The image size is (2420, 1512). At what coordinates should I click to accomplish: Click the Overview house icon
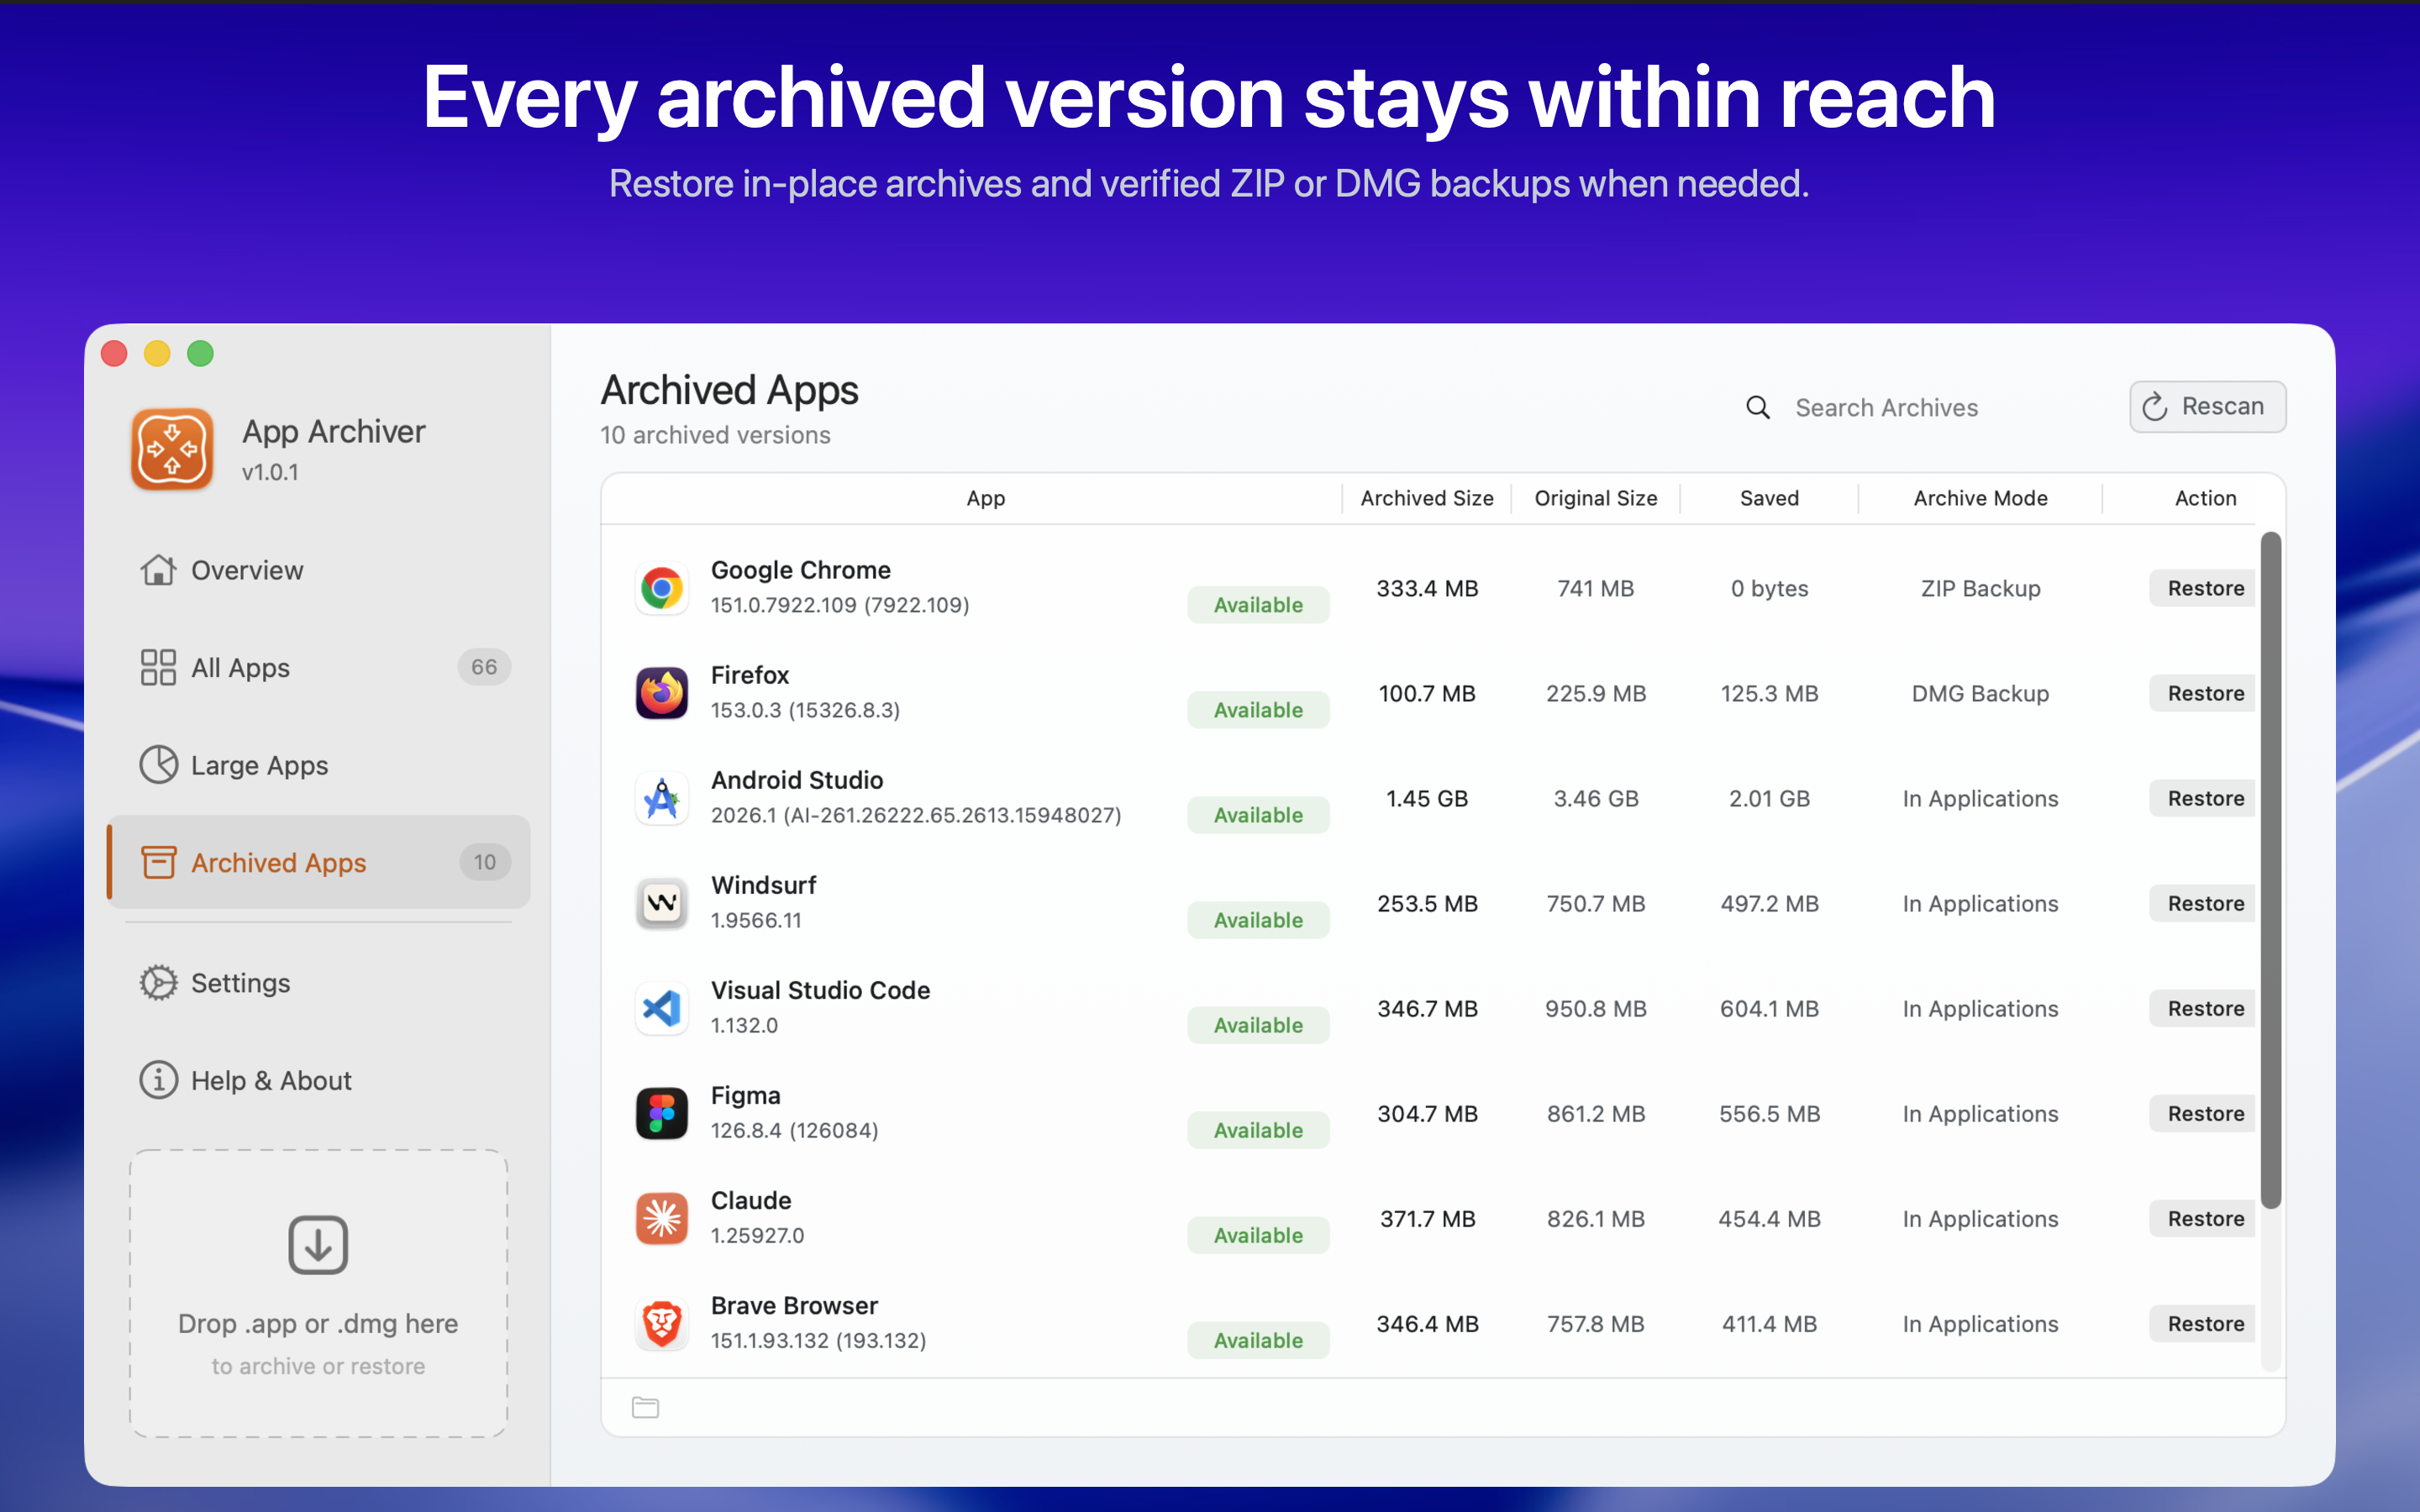click(158, 570)
